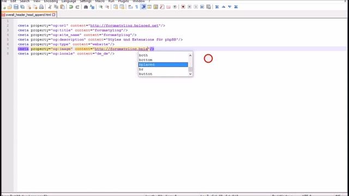
Task: Click the Close All toolbar icon
Action: 35,7
